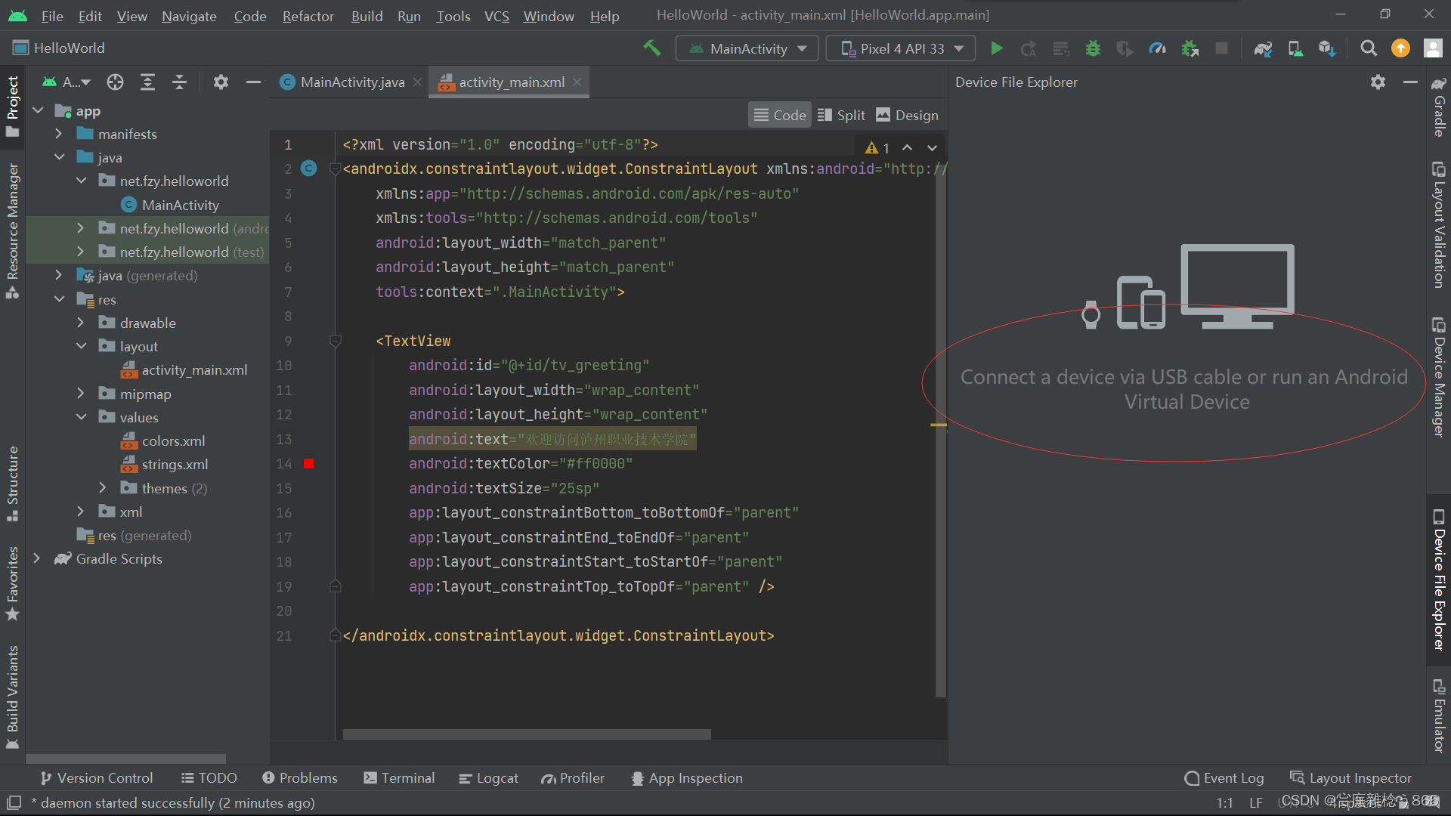1451x816 pixels.
Task: Click Collapse All icon in Project panel
Action: (x=179, y=82)
